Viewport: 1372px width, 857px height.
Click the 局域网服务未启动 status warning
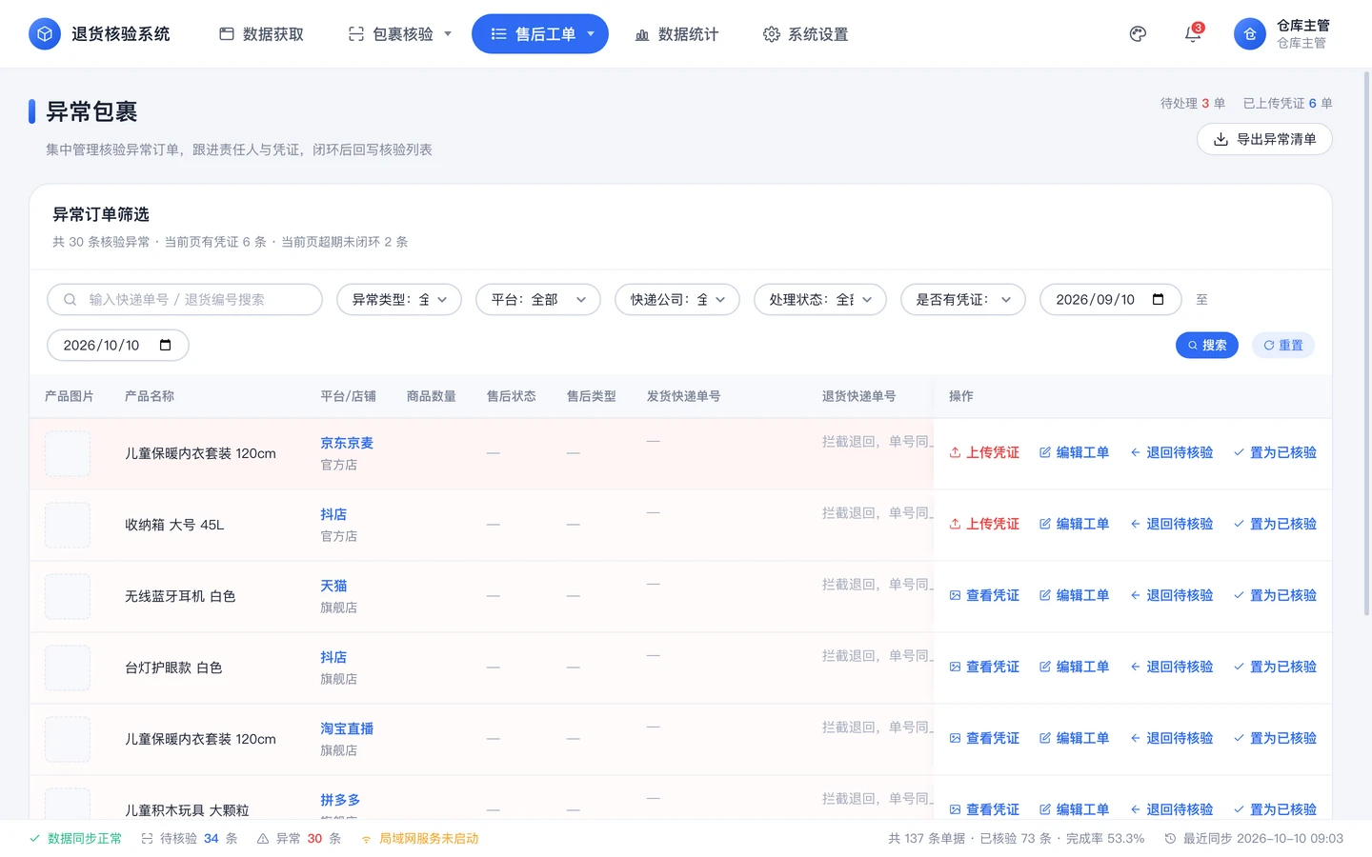point(419,839)
